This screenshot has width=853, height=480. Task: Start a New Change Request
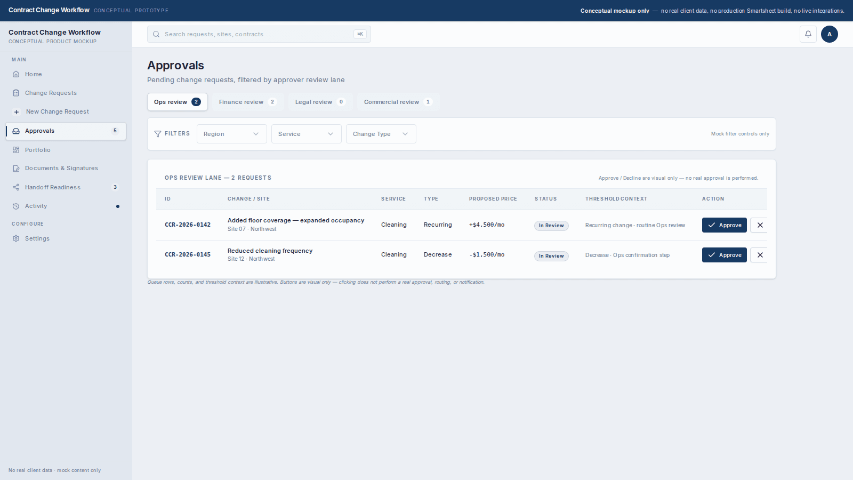66,112
